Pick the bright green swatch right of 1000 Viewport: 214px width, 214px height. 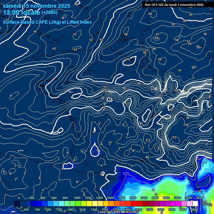tap(78, 203)
